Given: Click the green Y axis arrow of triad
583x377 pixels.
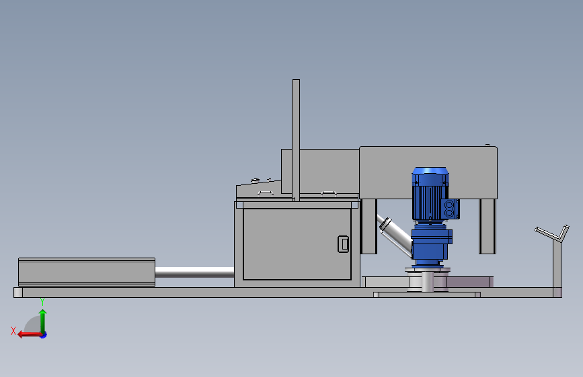Looking at the screenshot, I should point(43,321).
